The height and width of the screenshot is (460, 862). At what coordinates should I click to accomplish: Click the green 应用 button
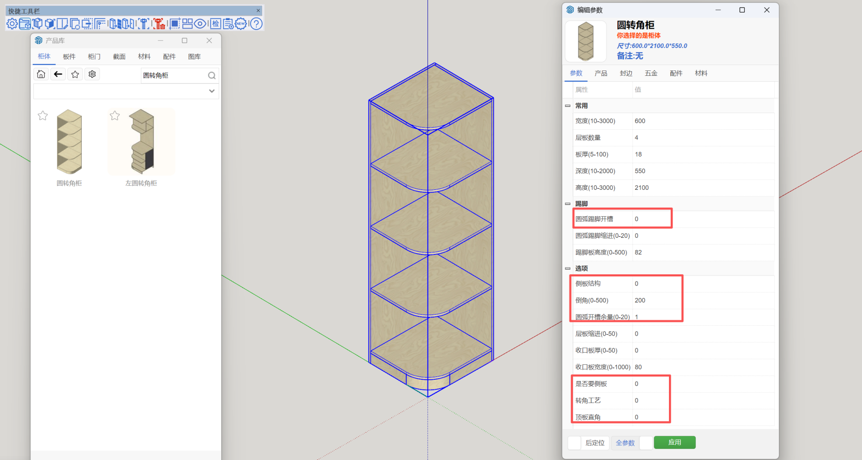click(674, 442)
